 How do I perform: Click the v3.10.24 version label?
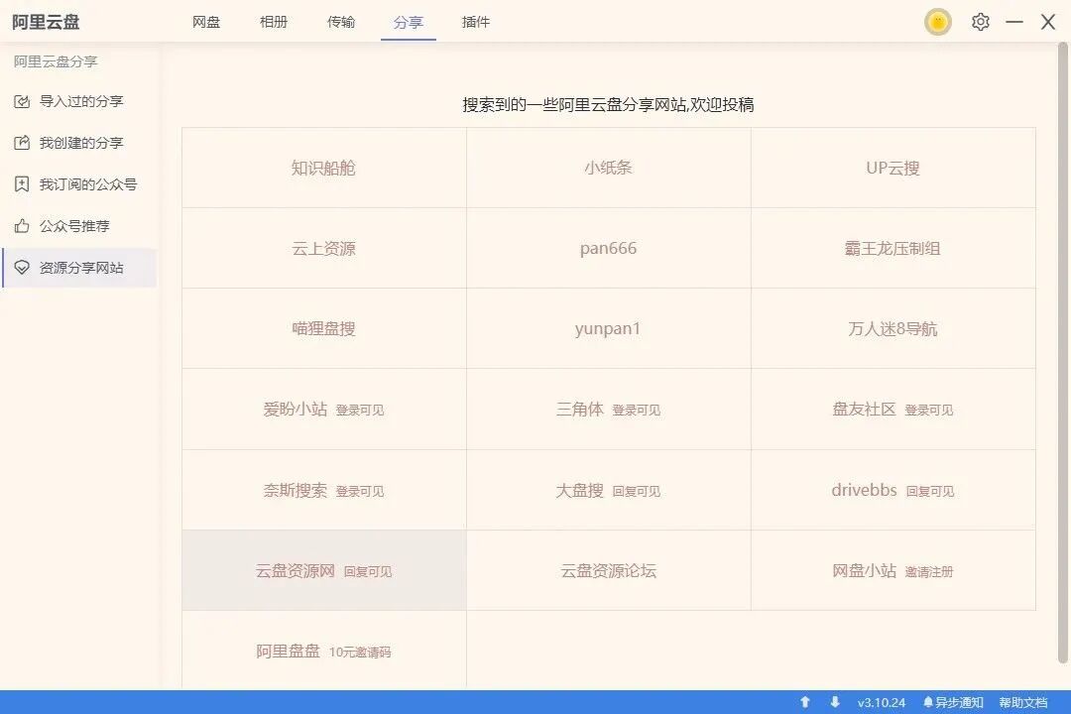(882, 702)
